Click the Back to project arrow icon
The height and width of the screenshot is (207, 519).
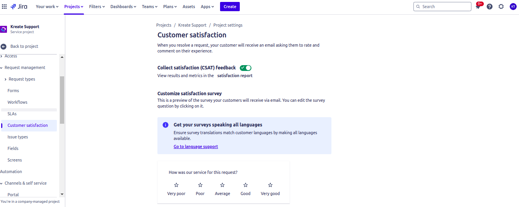pyautogui.click(x=3, y=46)
